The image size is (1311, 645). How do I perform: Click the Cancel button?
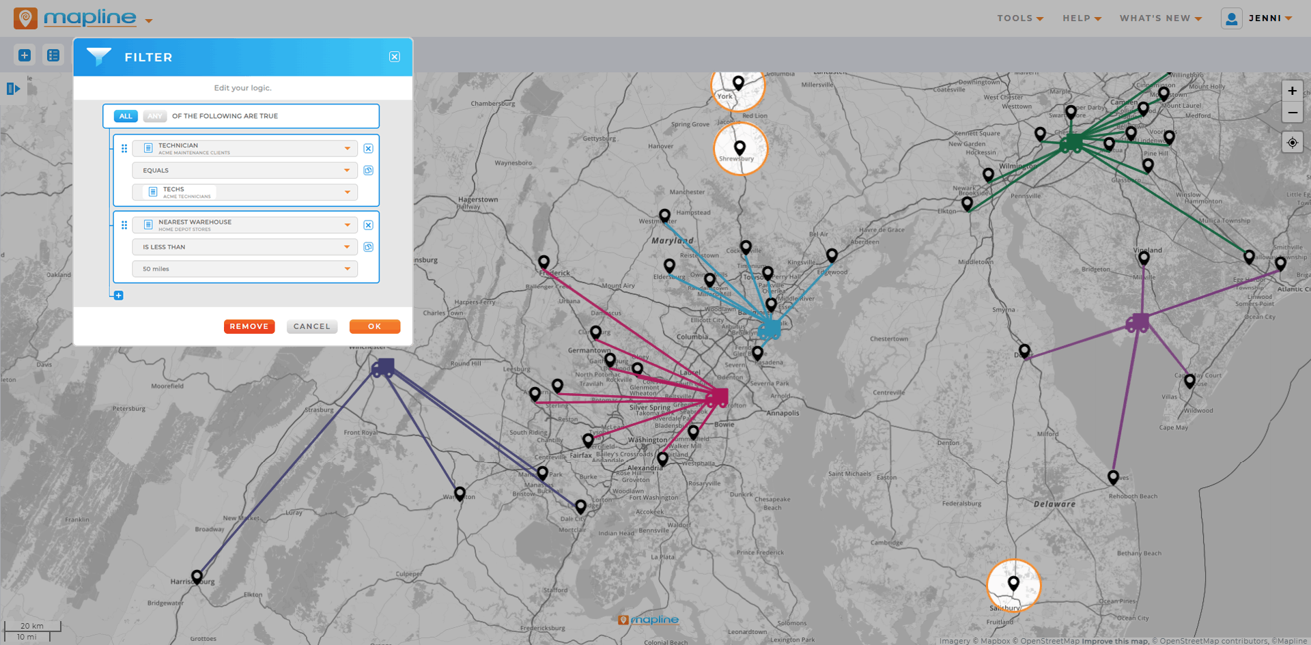pos(312,326)
